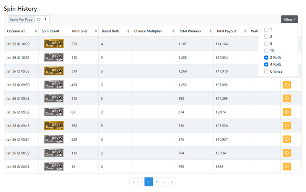This screenshot has width=306, height=192.
Task: Click the info icon for the 09:33 row
Action: coord(287,112)
